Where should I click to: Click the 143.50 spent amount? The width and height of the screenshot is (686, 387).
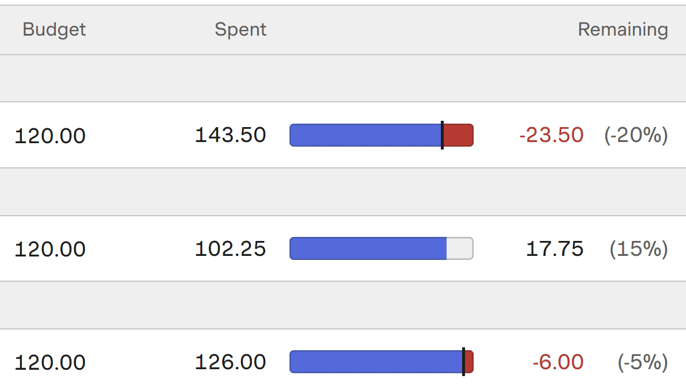click(x=231, y=135)
